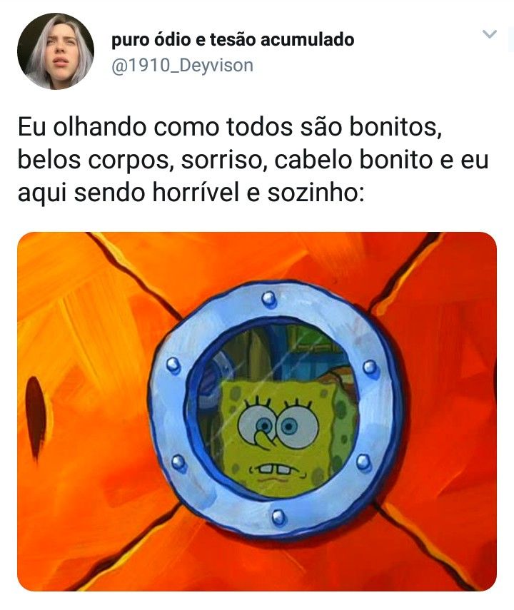
Task: Click the dark oval hole on orange wall
Action: click(x=36, y=417)
